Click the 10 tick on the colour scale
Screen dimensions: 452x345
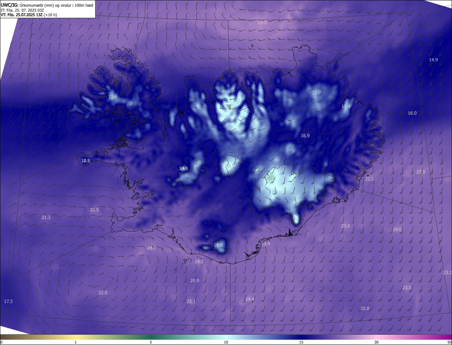pos(226,342)
